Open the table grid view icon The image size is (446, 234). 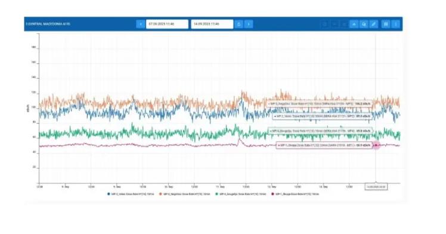tap(386, 24)
